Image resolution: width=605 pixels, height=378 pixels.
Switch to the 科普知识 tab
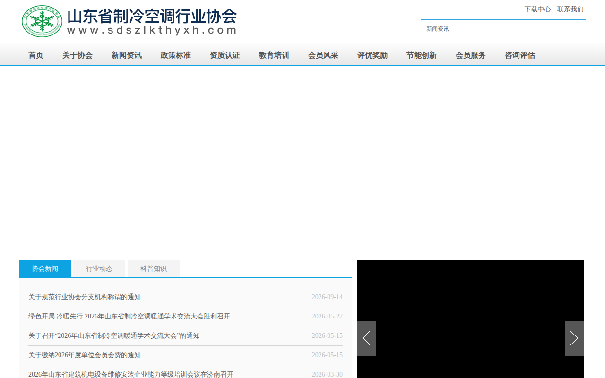click(x=154, y=269)
